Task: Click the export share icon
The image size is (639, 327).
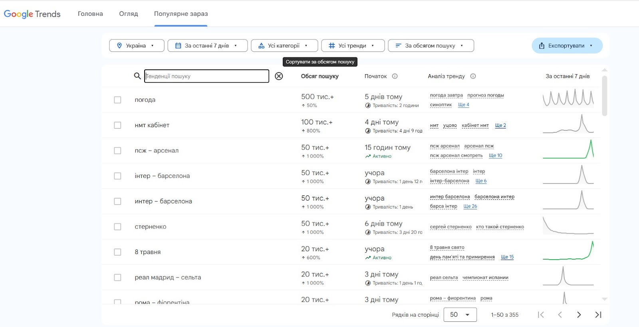Action: coord(542,45)
